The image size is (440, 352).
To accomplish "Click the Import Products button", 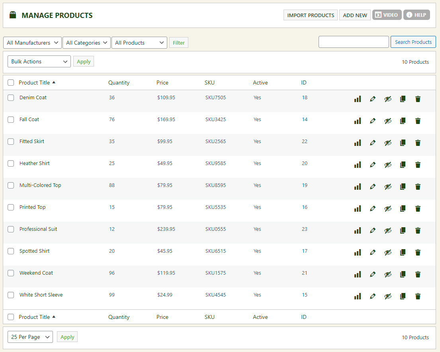I will 311,15.
